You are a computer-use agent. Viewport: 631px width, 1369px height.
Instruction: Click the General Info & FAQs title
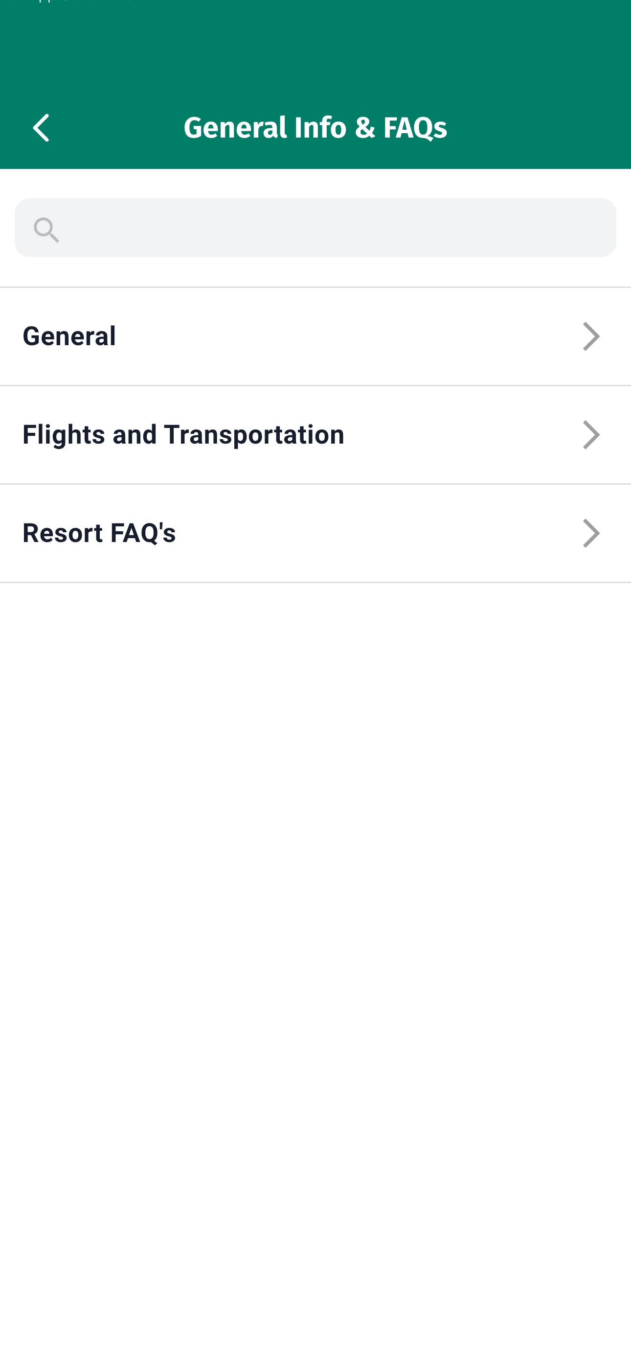click(315, 128)
